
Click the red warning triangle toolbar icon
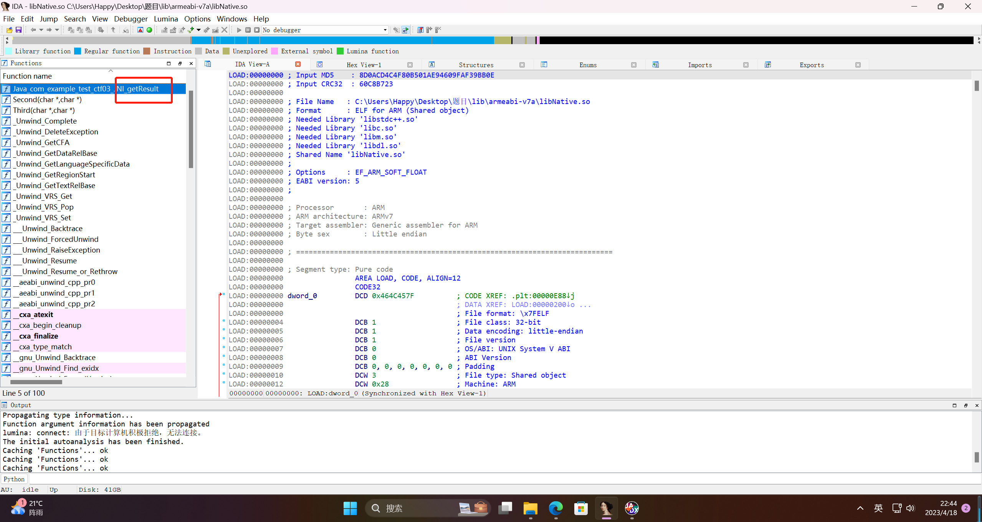click(141, 30)
